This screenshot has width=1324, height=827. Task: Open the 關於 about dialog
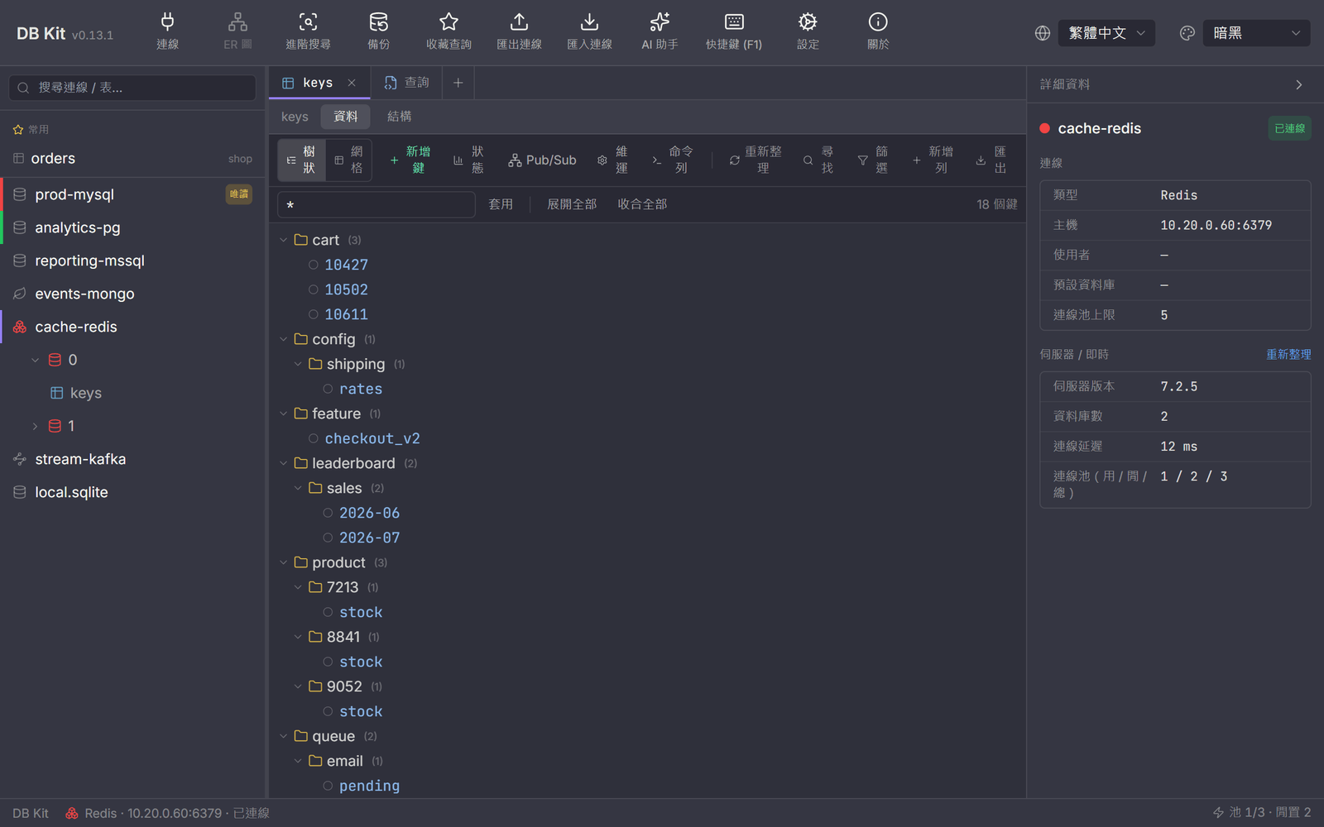click(x=878, y=32)
